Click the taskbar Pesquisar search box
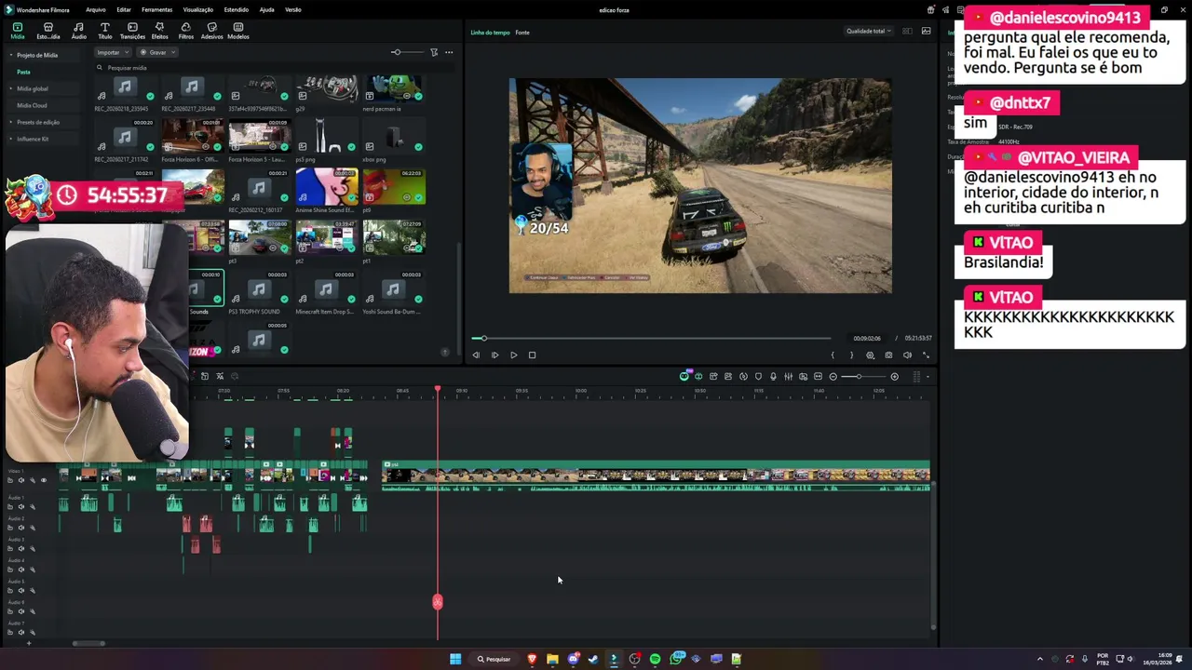This screenshot has height=670, width=1192. tap(494, 659)
